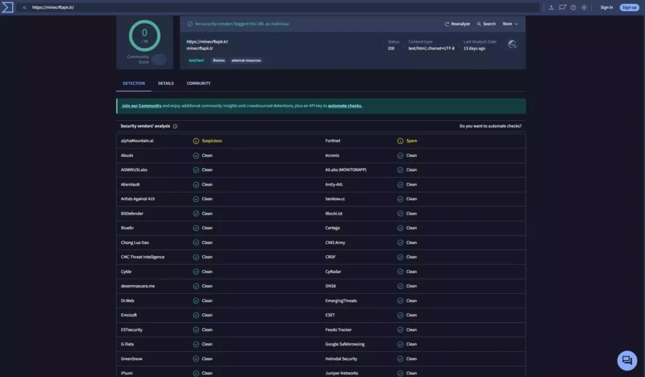The image size is (645, 377).
Task: Open the help question mark icon
Action: point(573,8)
